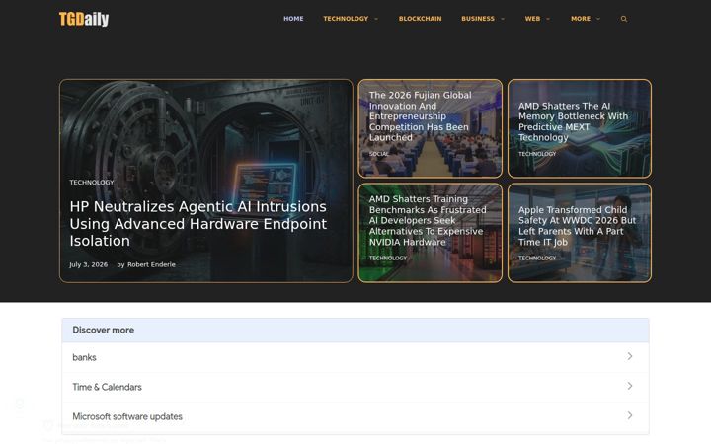Open the search icon in navigation
This screenshot has width=711, height=444.
tap(624, 19)
